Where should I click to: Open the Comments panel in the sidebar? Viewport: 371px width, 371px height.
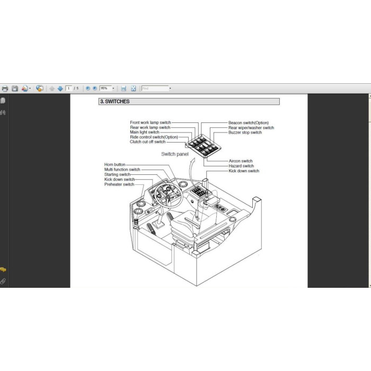[x=3, y=269]
